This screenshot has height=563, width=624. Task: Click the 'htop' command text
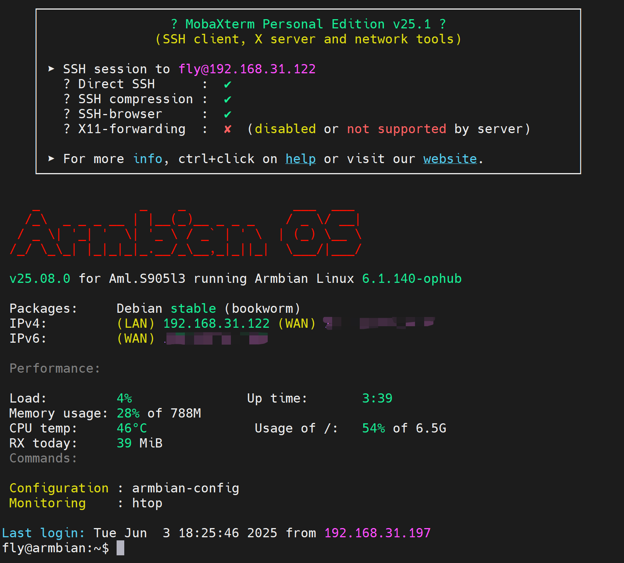147,503
